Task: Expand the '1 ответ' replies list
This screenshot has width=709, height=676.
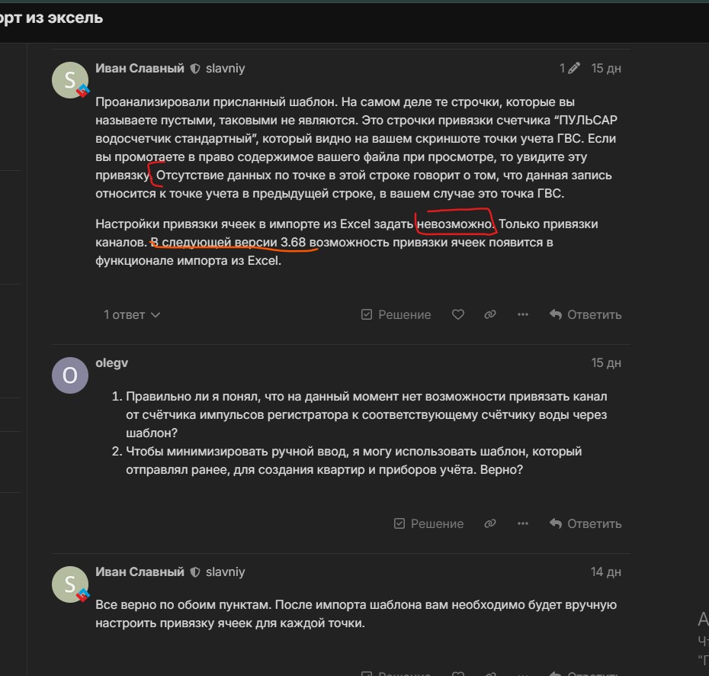Action: click(132, 314)
